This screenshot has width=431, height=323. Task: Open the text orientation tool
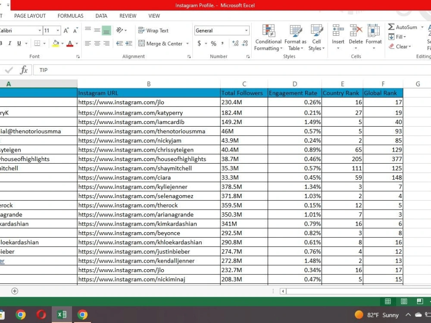119,30
